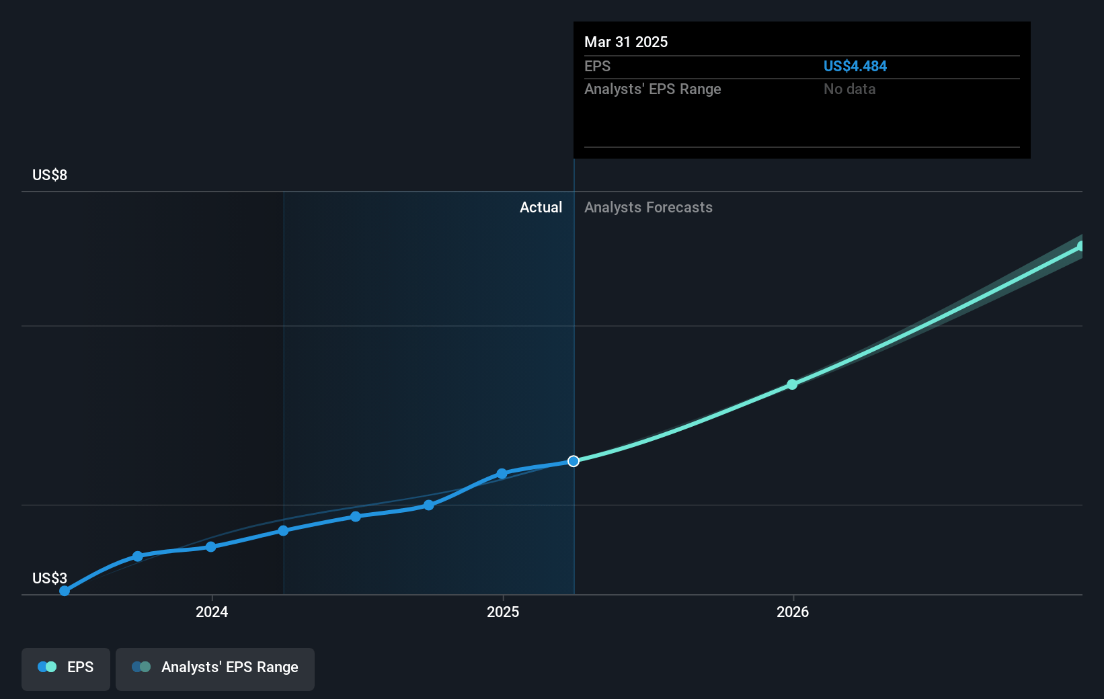Viewport: 1104px width, 699px height.
Task: Click the US$8 y-axis label
Action: [x=50, y=175]
